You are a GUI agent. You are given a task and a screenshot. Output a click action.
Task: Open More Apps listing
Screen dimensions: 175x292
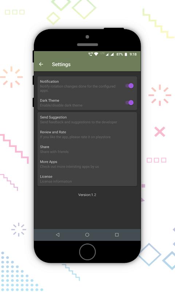(87, 164)
